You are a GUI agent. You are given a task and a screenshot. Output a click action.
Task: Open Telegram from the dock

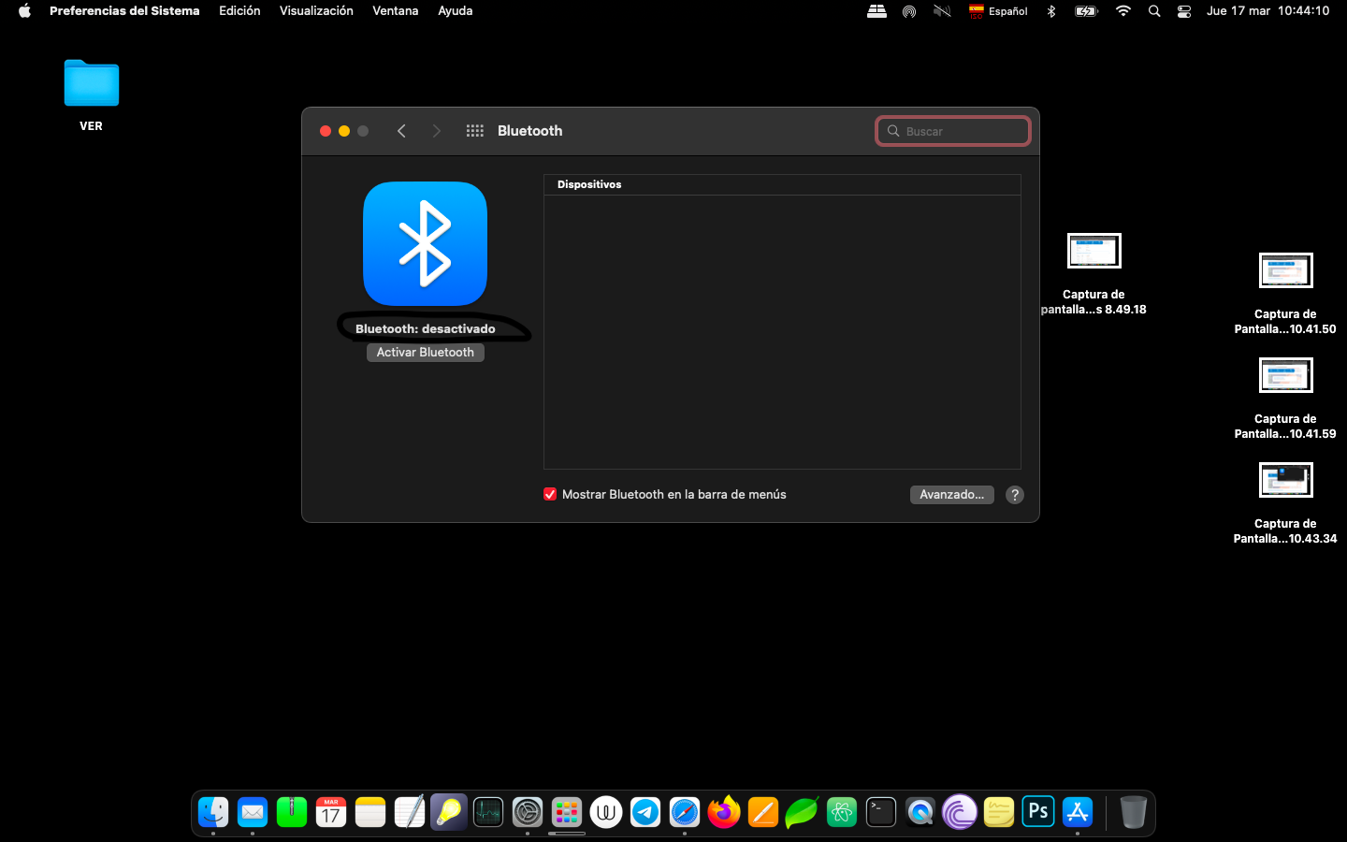pos(645,812)
